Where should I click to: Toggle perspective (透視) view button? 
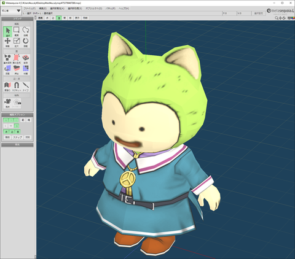pyautogui.click(x=41, y=18)
